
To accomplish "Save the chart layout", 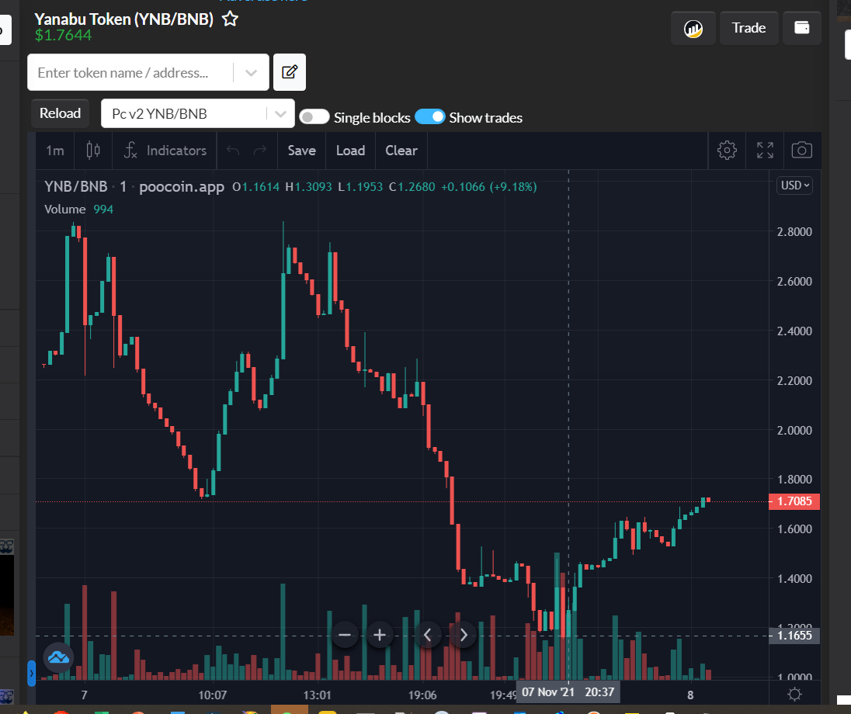I will coord(302,151).
